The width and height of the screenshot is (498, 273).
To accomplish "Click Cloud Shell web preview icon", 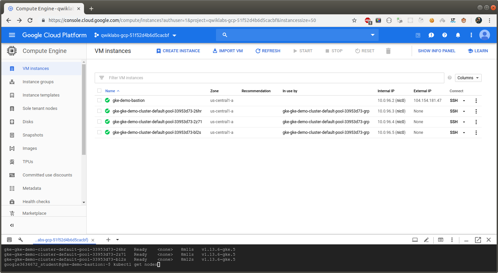I will (x=441, y=240).
